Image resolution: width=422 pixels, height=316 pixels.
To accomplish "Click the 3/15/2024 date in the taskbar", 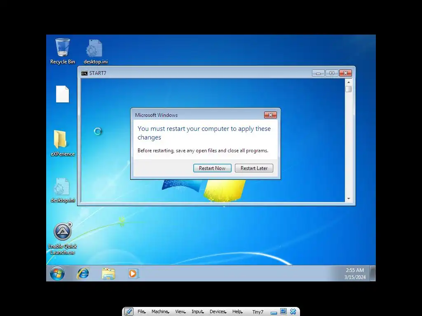I will [x=355, y=277].
